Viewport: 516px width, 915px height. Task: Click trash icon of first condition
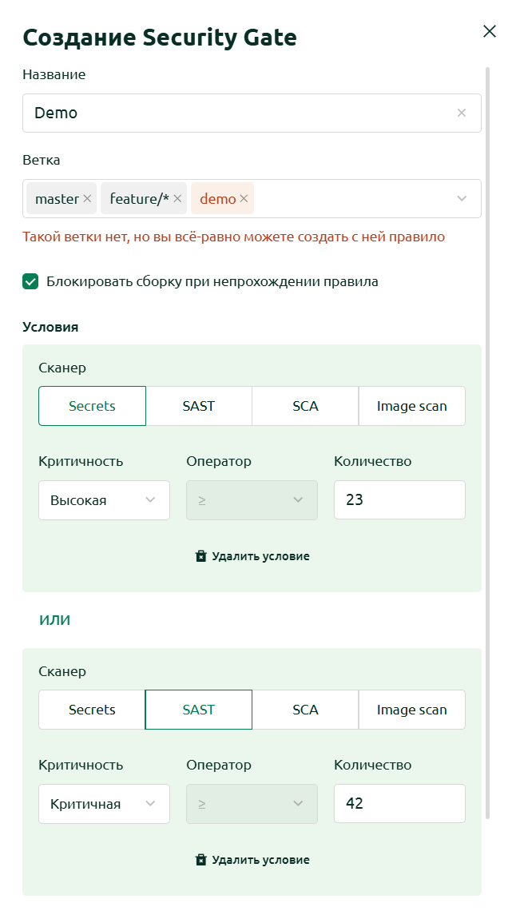(x=201, y=556)
